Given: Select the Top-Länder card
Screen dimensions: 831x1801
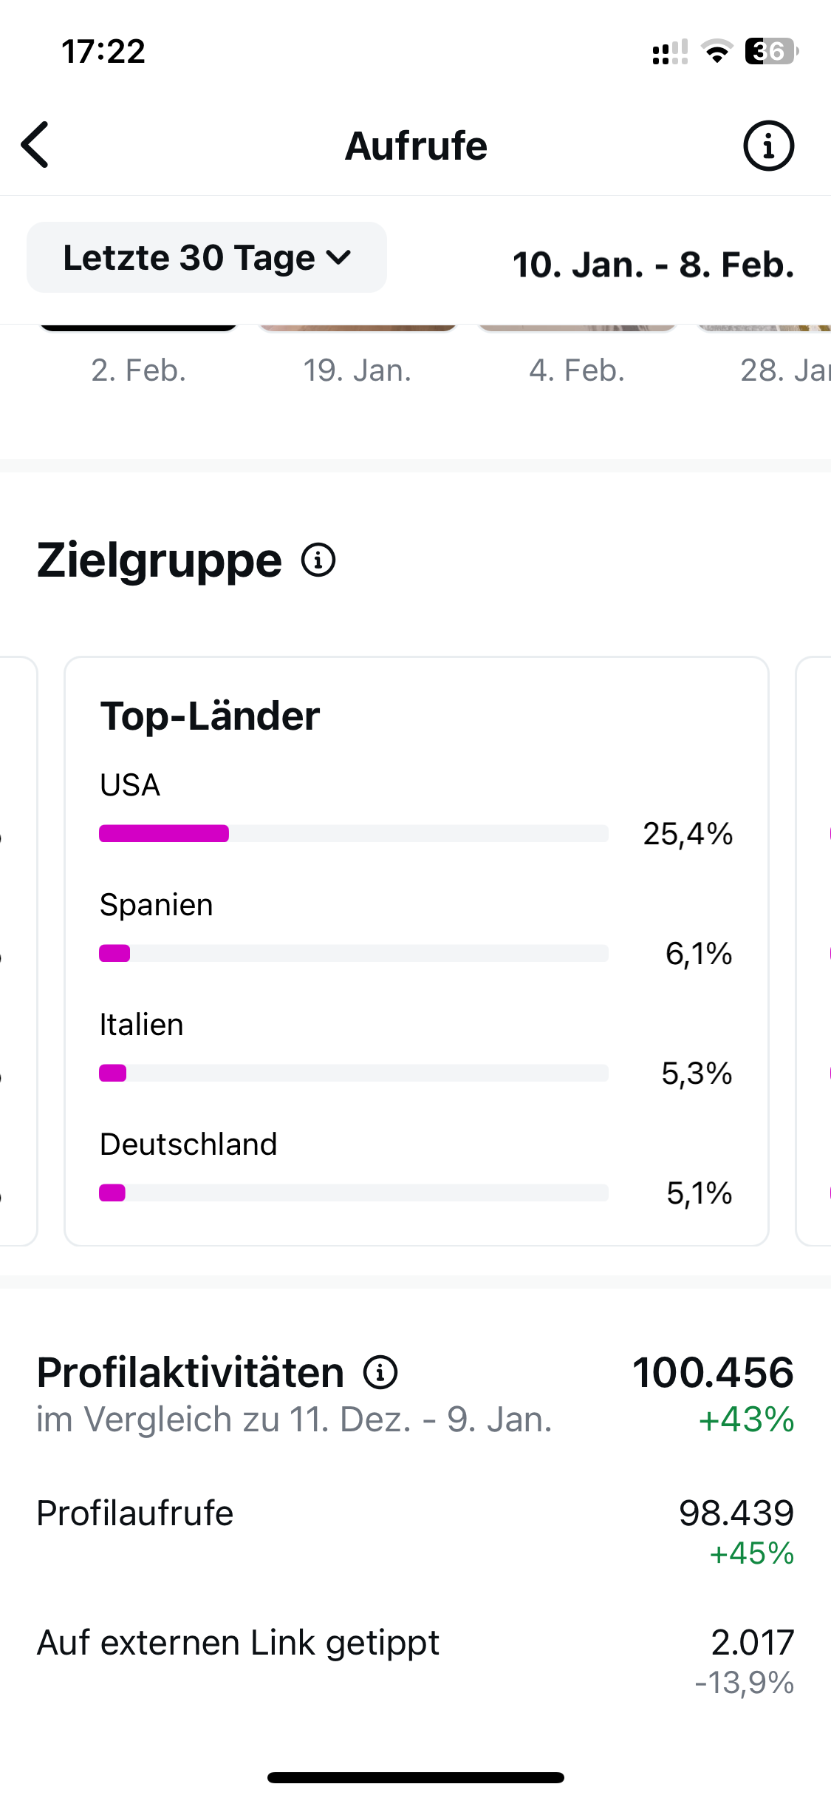Looking at the screenshot, I should click(x=417, y=716).
